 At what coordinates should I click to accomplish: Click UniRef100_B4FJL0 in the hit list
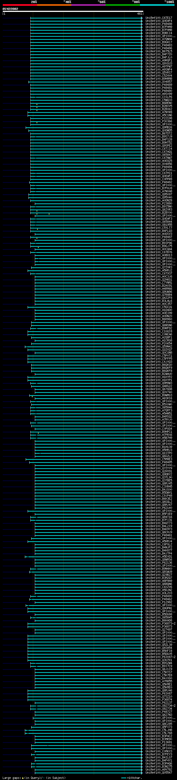click(x=158, y=57)
